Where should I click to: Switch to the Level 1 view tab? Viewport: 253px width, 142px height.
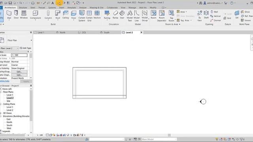click(41, 32)
